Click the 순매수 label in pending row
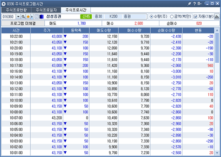Image resolution: width=221 pixels, height=157 pixels. [172, 23]
